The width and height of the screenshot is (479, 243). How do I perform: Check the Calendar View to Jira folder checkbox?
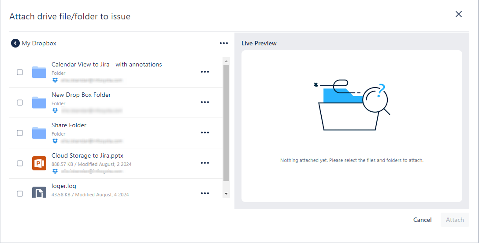pyautogui.click(x=20, y=72)
